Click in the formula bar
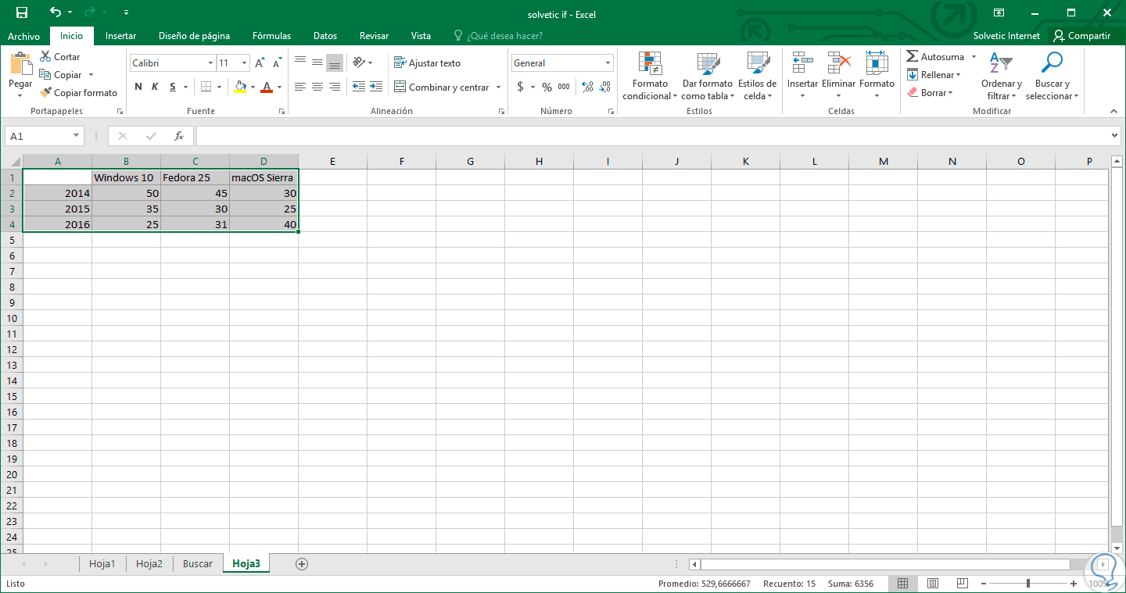The height and width of the screenshot is (593, 1126). click(x=653, y=136)
